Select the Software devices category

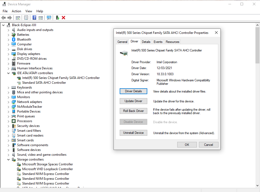tap(29, 150)
